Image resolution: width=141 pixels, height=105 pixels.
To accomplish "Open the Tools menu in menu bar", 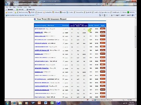I will point(25,7).
